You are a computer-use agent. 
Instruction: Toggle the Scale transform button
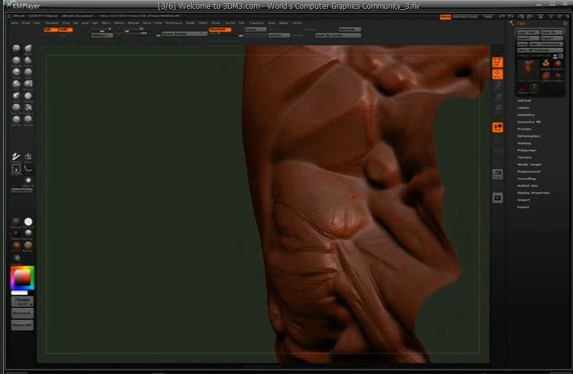(x=498, y=97)
